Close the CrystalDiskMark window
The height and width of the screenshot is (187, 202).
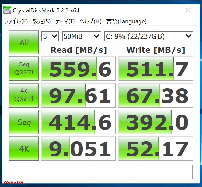pyautogui.click(x=188, y=10)
